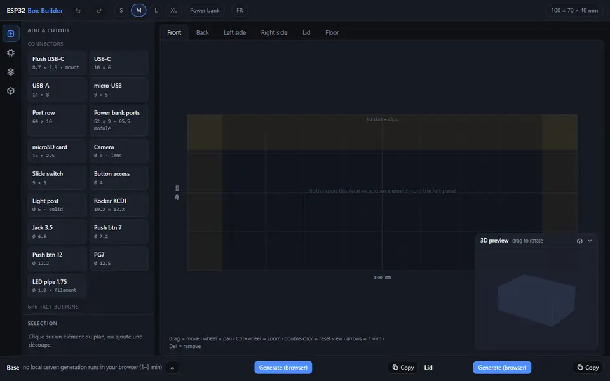Add a Camera lens cutout
This screenshot has height=381, width=610.
click(x=119, y=151)
